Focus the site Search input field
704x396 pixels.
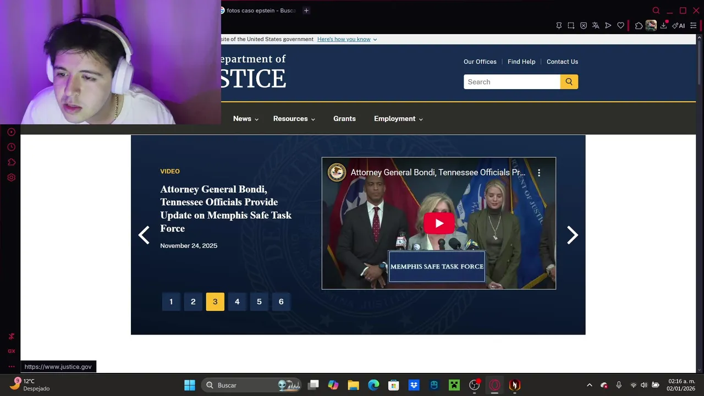[512, 82]
